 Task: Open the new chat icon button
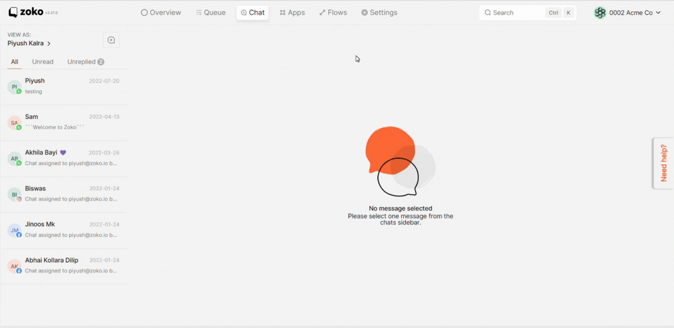pyautogui.click(x=111, y=40)
